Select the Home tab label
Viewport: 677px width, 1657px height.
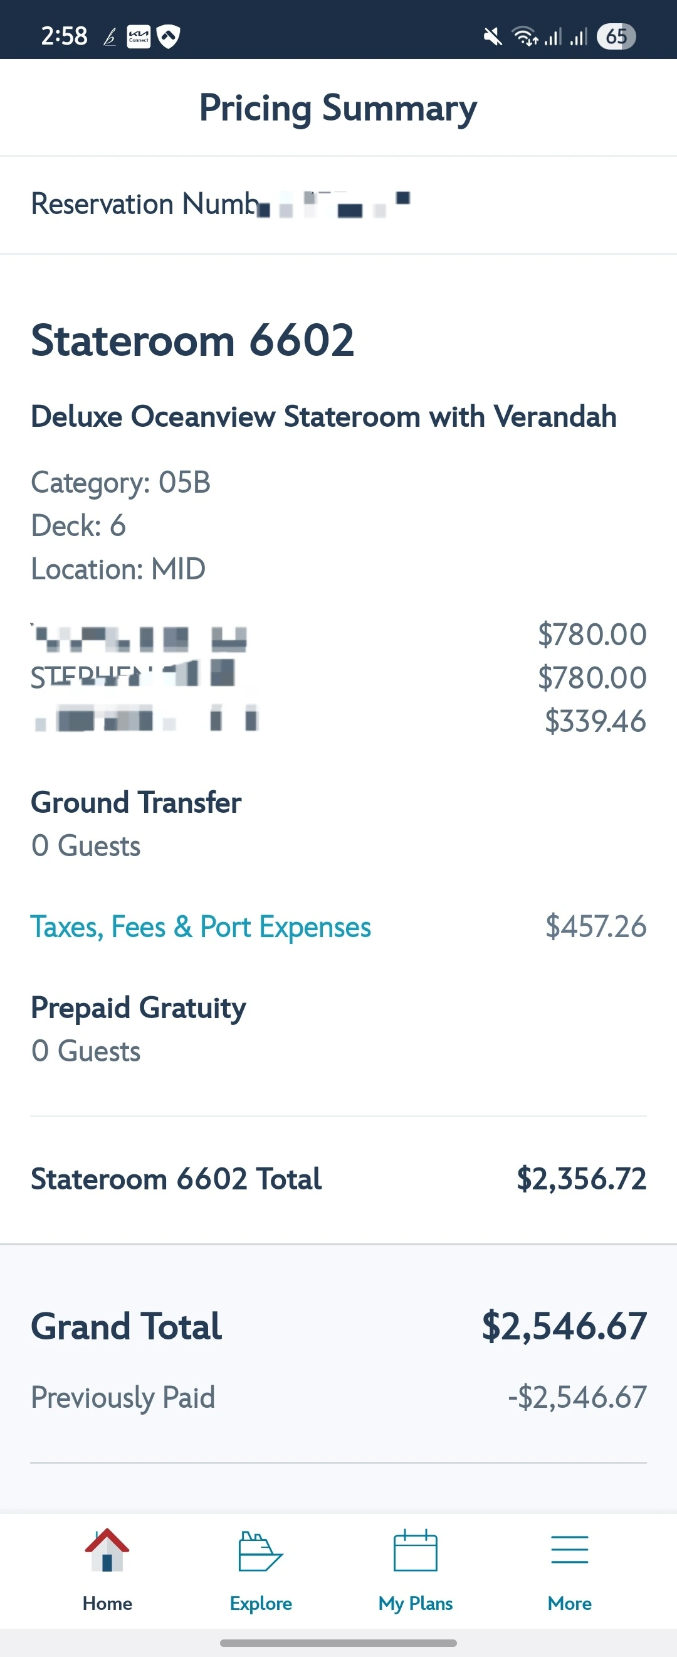[x=107, y=1604]
